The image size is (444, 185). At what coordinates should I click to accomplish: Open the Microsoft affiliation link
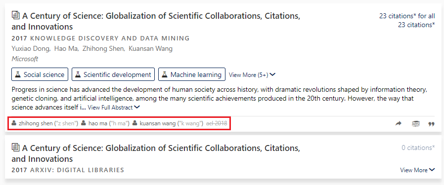point(25,59)
